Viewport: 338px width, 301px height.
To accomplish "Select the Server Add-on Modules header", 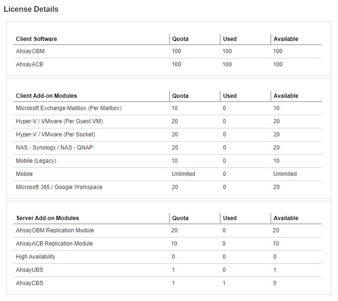I will pos(47,218).
